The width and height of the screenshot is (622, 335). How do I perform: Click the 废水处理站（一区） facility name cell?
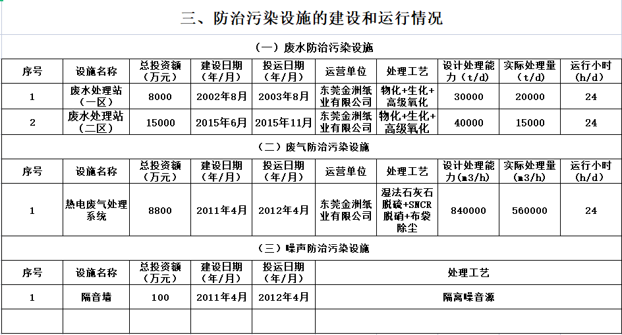click(96, 97)
